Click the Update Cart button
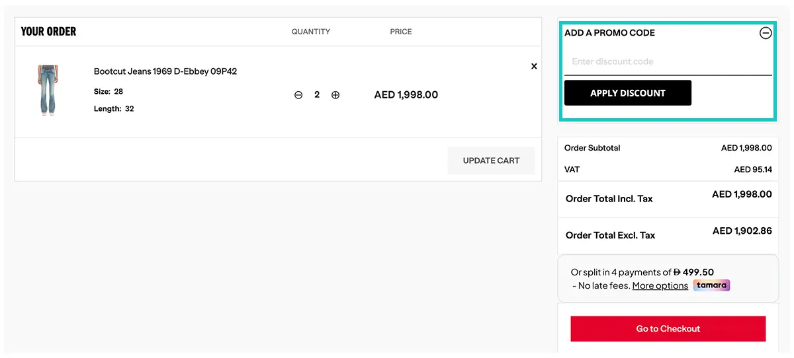Image resolution: width=794 pixels, height=358 pixels. 491,161
